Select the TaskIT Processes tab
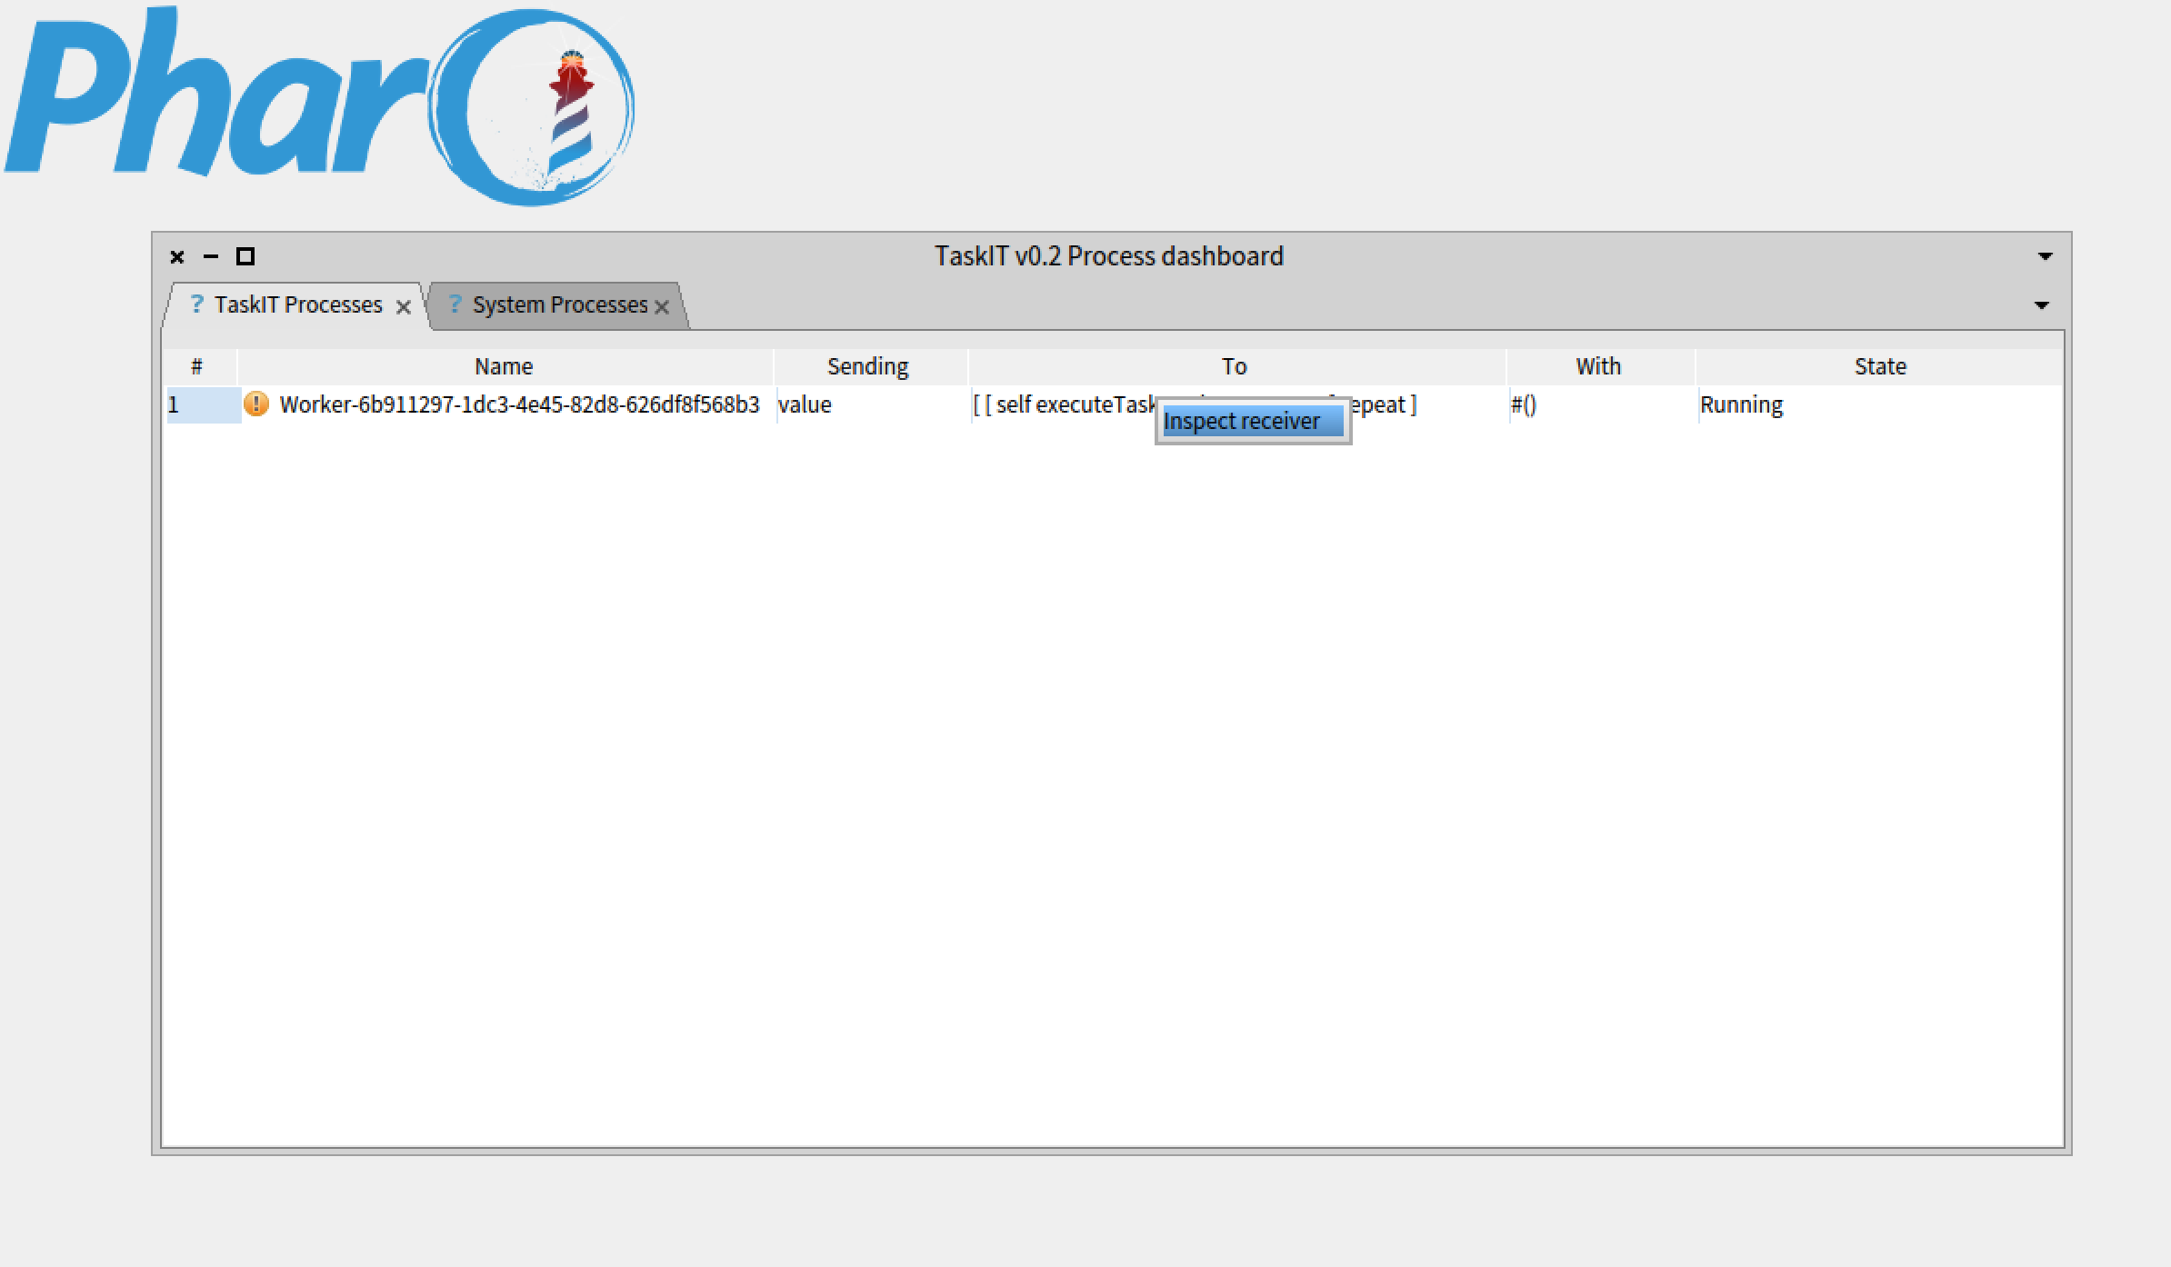The image size is (2171, 1267). (286, 304)
